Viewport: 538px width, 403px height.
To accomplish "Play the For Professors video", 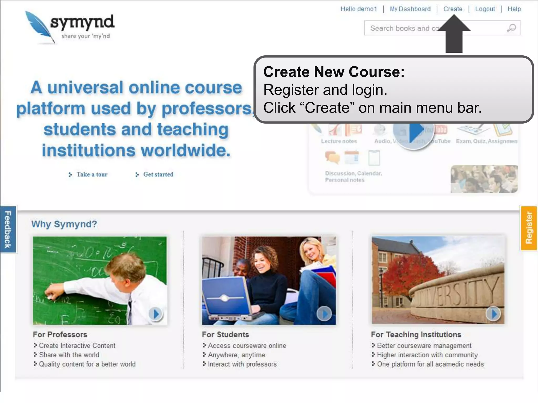I will 156,314.
